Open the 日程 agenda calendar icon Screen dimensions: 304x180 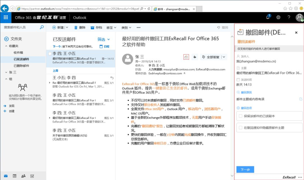click(x=101, y=46)
